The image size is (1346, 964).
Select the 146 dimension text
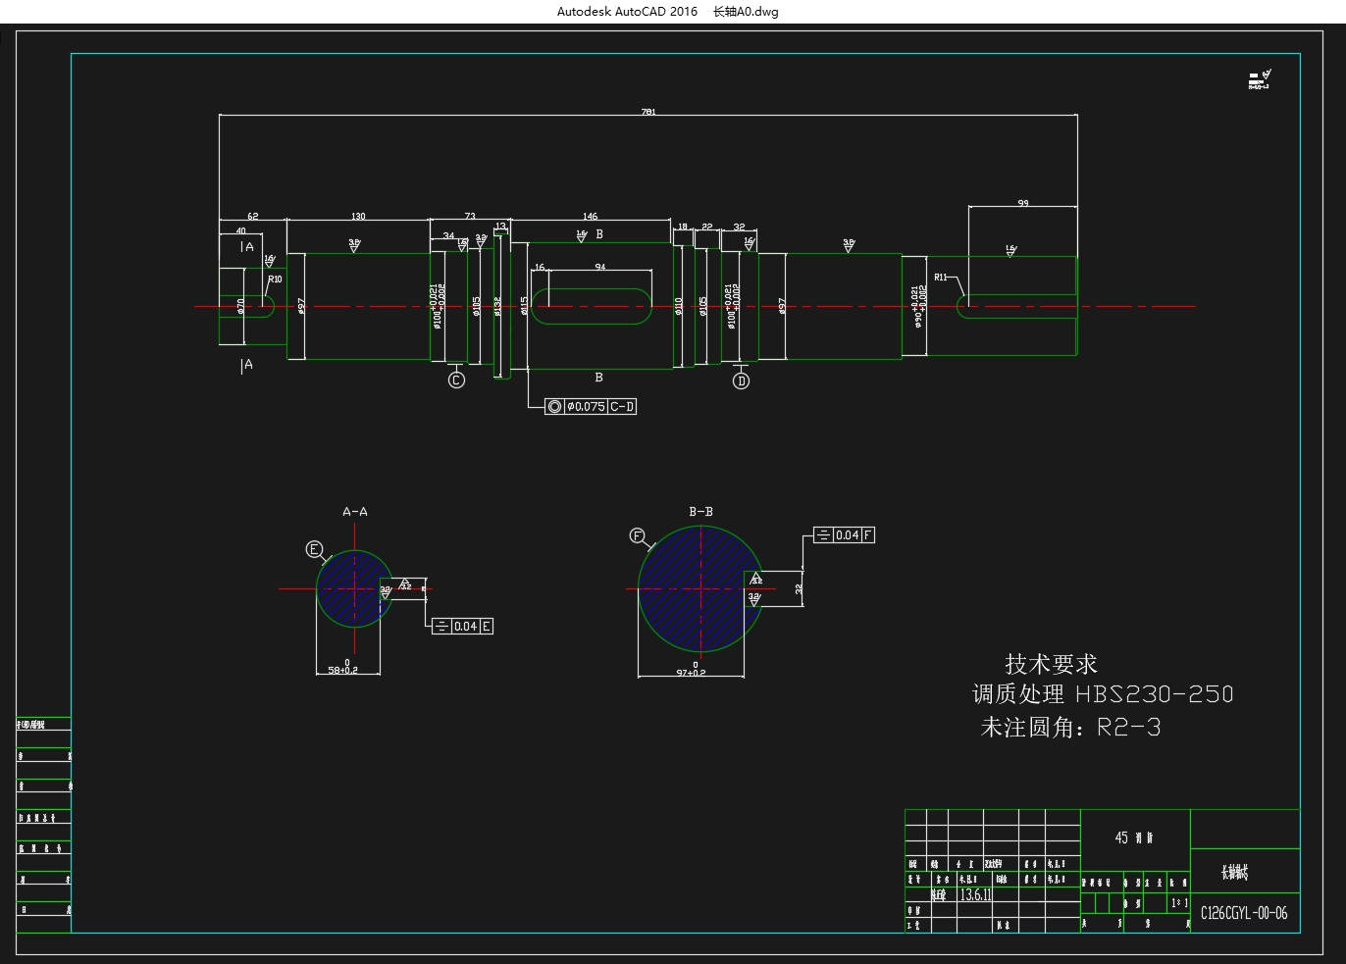[590, 216]
